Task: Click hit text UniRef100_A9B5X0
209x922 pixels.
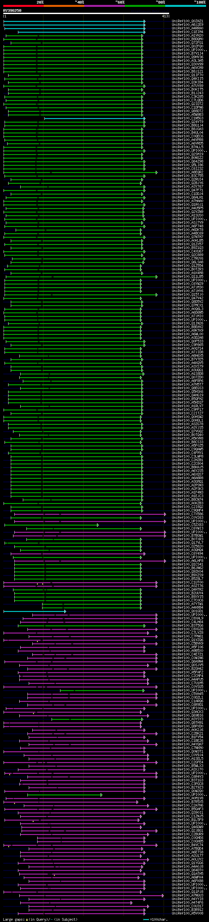Action: click(x=187, y=650)
